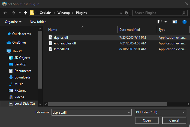Open previous locations dropdown in address bar

[x=121, y=13]
